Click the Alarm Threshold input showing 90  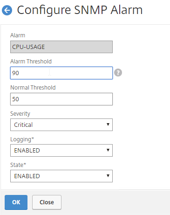click(x=61, y=73)
